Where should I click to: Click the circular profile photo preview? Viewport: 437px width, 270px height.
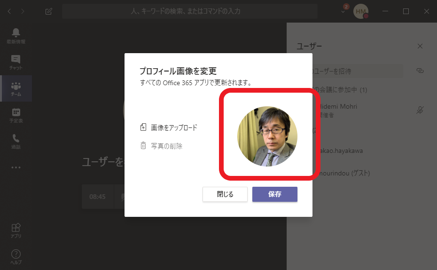pos(267,136)
